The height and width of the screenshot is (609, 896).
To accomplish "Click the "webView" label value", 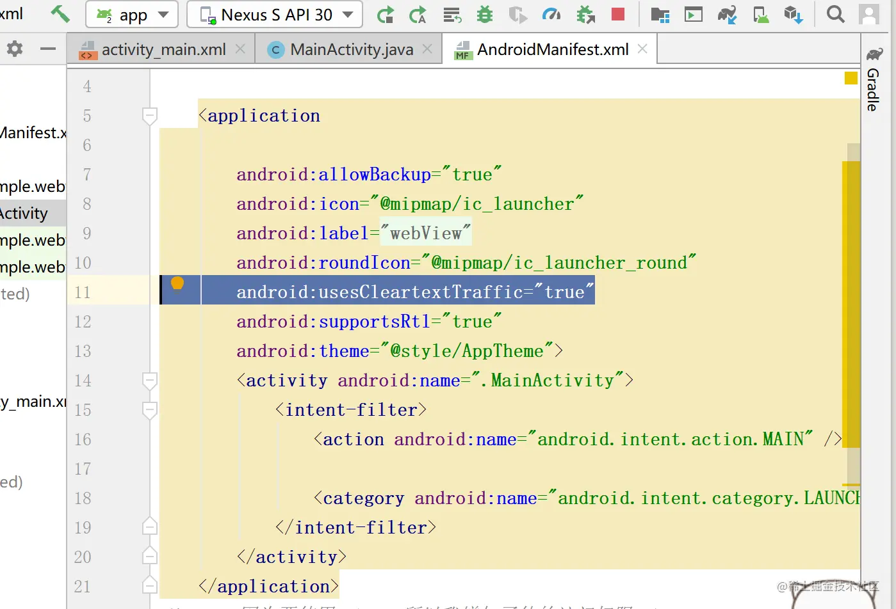I will tap(425, 233).
